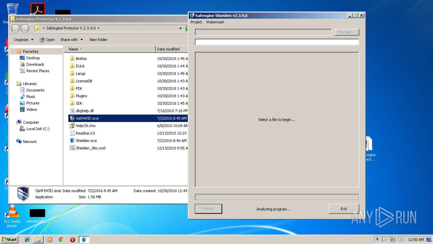433x244 pixels.
Task: Click the Browse... button
Action: (347, 32)
